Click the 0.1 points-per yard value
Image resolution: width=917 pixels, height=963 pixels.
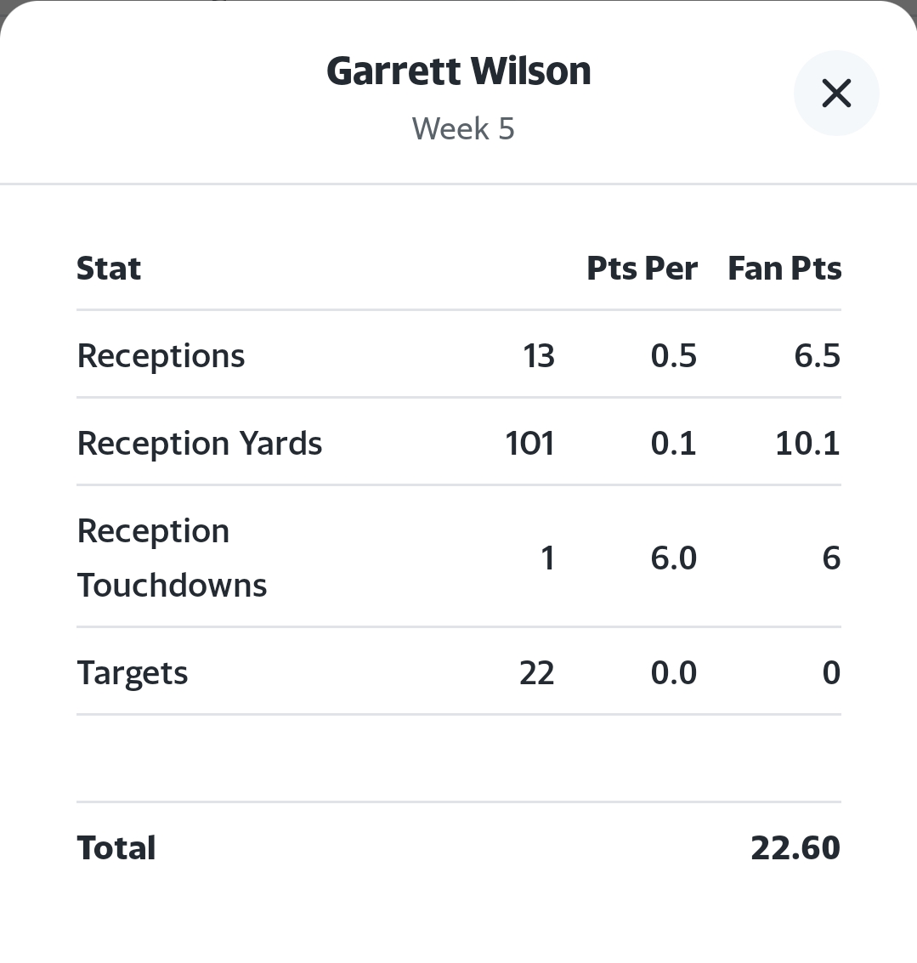click(673, 444)
